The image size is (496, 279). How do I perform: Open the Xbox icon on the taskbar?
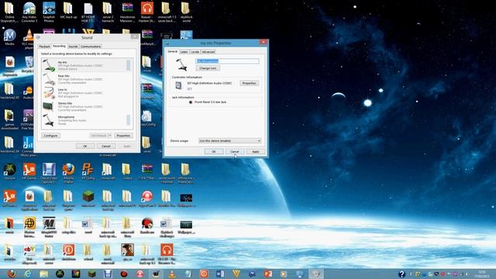tap(60, 274)
